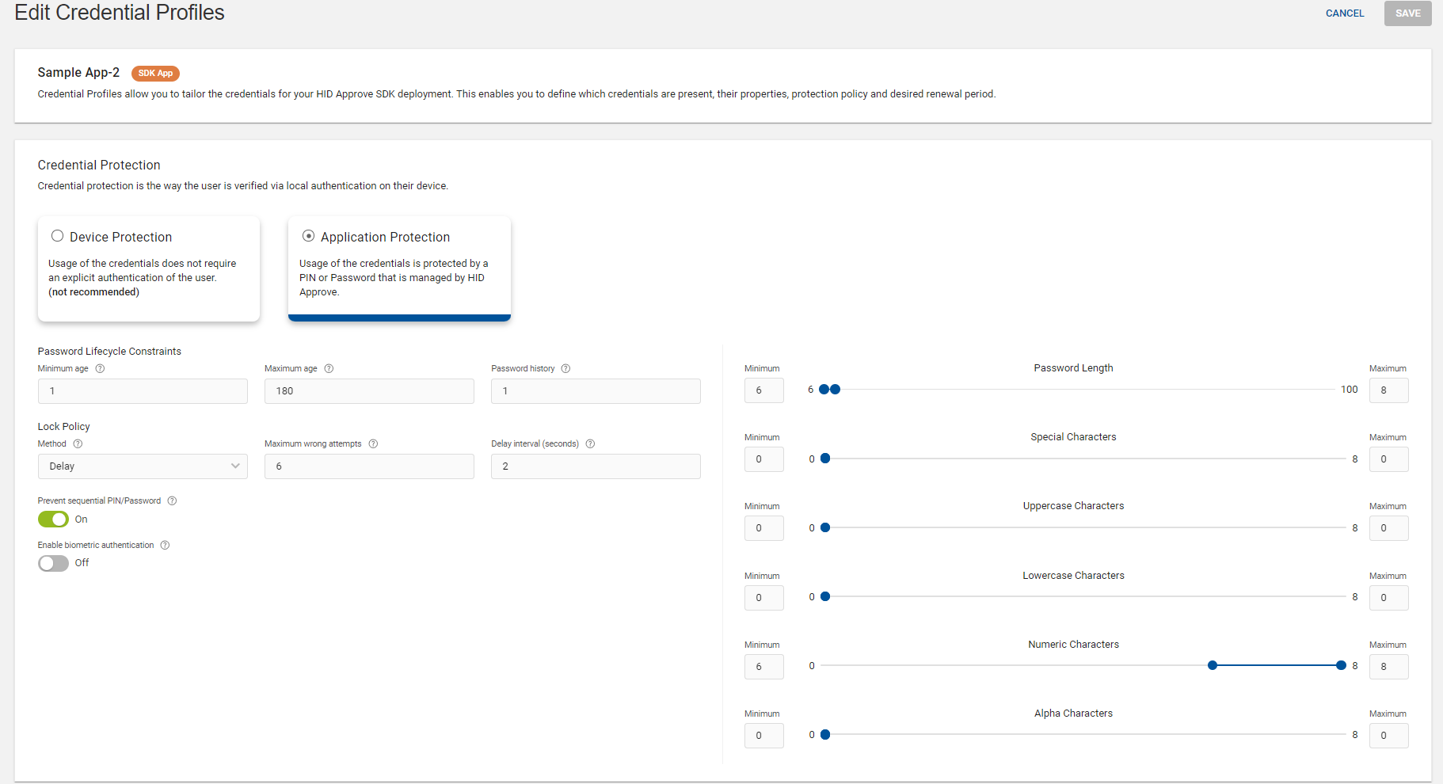The width and height of the screenshot is (1443, 784).
Task: Click help icon beside Maximum age
Action: coord(329,369)
